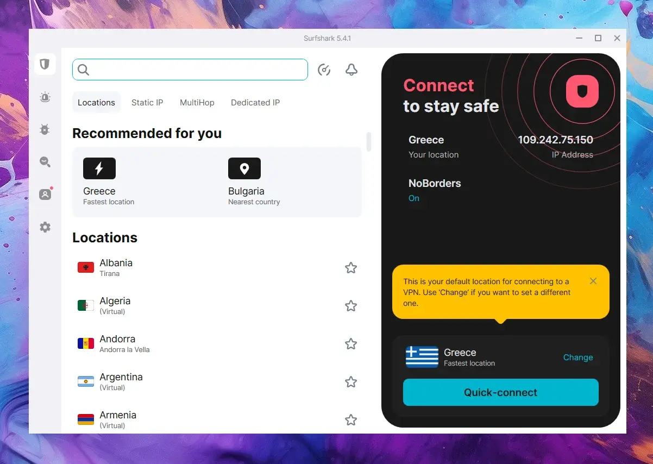Click the Quick-connect button
653x464 pixels.
pyautogui.click(x=501, y=392)
